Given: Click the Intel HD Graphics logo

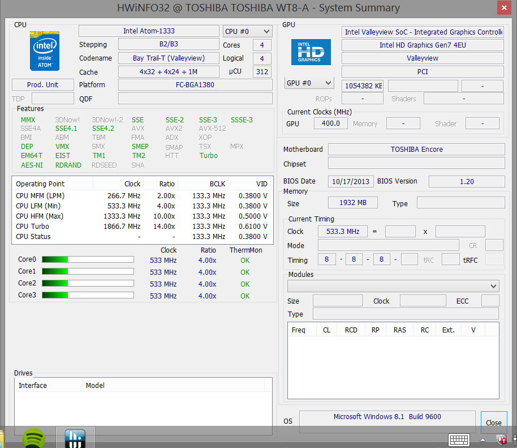Looking at the screenshot, I should coord(311,52).
